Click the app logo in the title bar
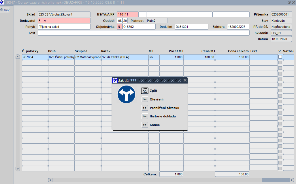This screenshot has height=184, width=296. tap(2, 3)
